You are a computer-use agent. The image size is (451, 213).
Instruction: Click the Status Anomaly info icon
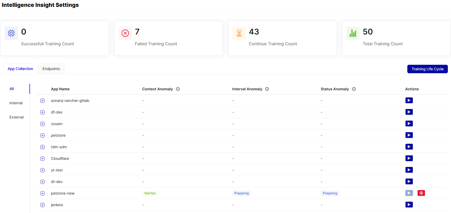(x=354, y=89)
